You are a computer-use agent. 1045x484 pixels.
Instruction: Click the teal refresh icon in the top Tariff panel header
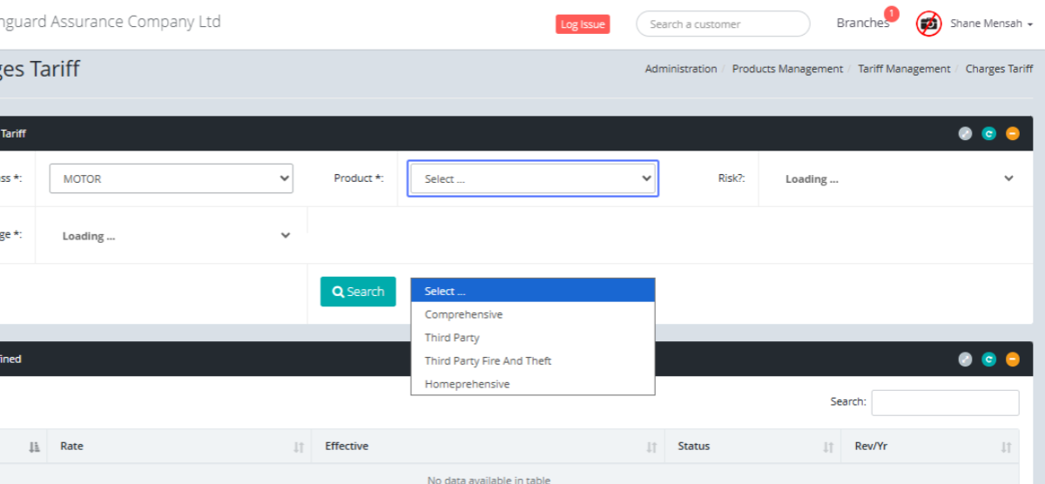(988, 133)
